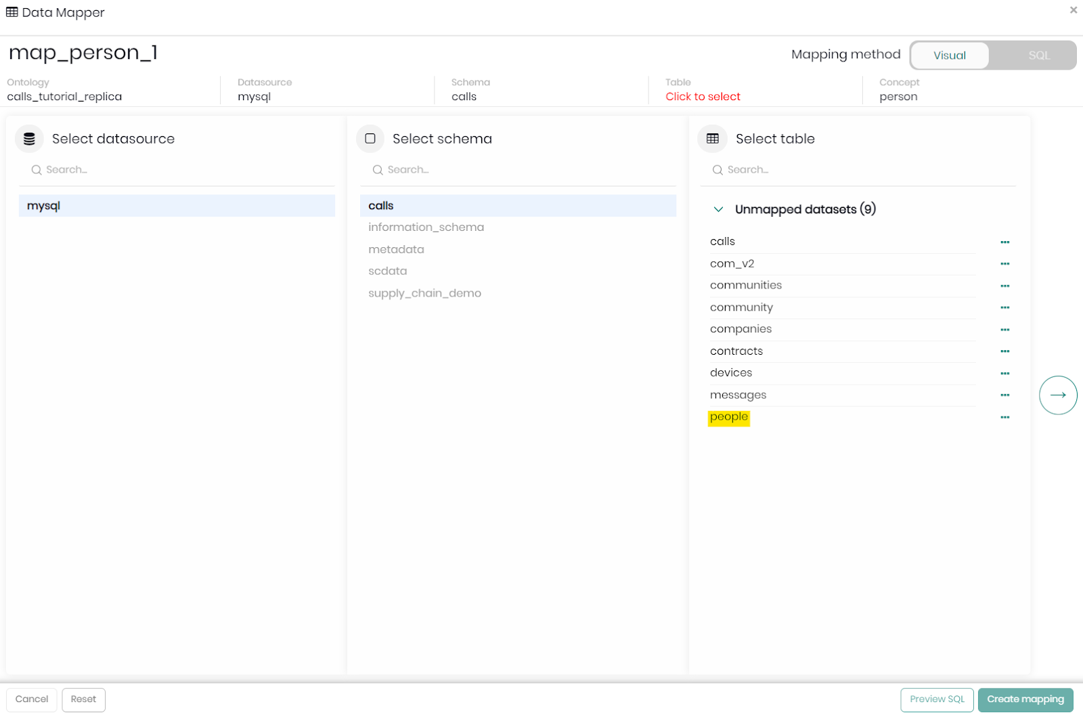Viewport: 1083px width, 715px height.
Task: Select the information_schema schema
Action: click(x=426, y=227)
